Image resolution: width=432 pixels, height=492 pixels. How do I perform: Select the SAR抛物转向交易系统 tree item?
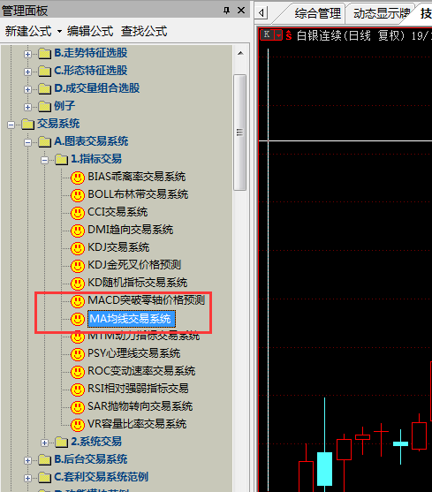140,406
